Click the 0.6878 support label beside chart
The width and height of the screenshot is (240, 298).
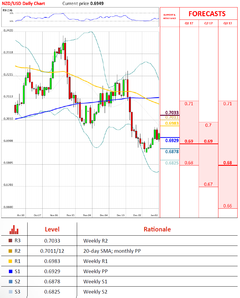click(172, 151)
